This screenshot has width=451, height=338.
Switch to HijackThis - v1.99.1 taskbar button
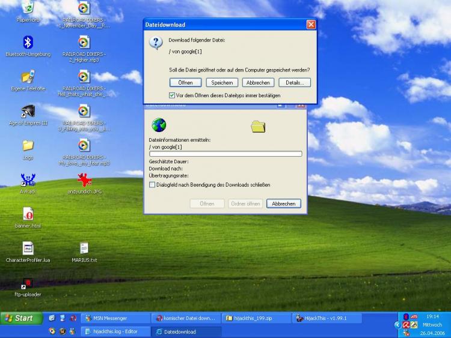327,318
